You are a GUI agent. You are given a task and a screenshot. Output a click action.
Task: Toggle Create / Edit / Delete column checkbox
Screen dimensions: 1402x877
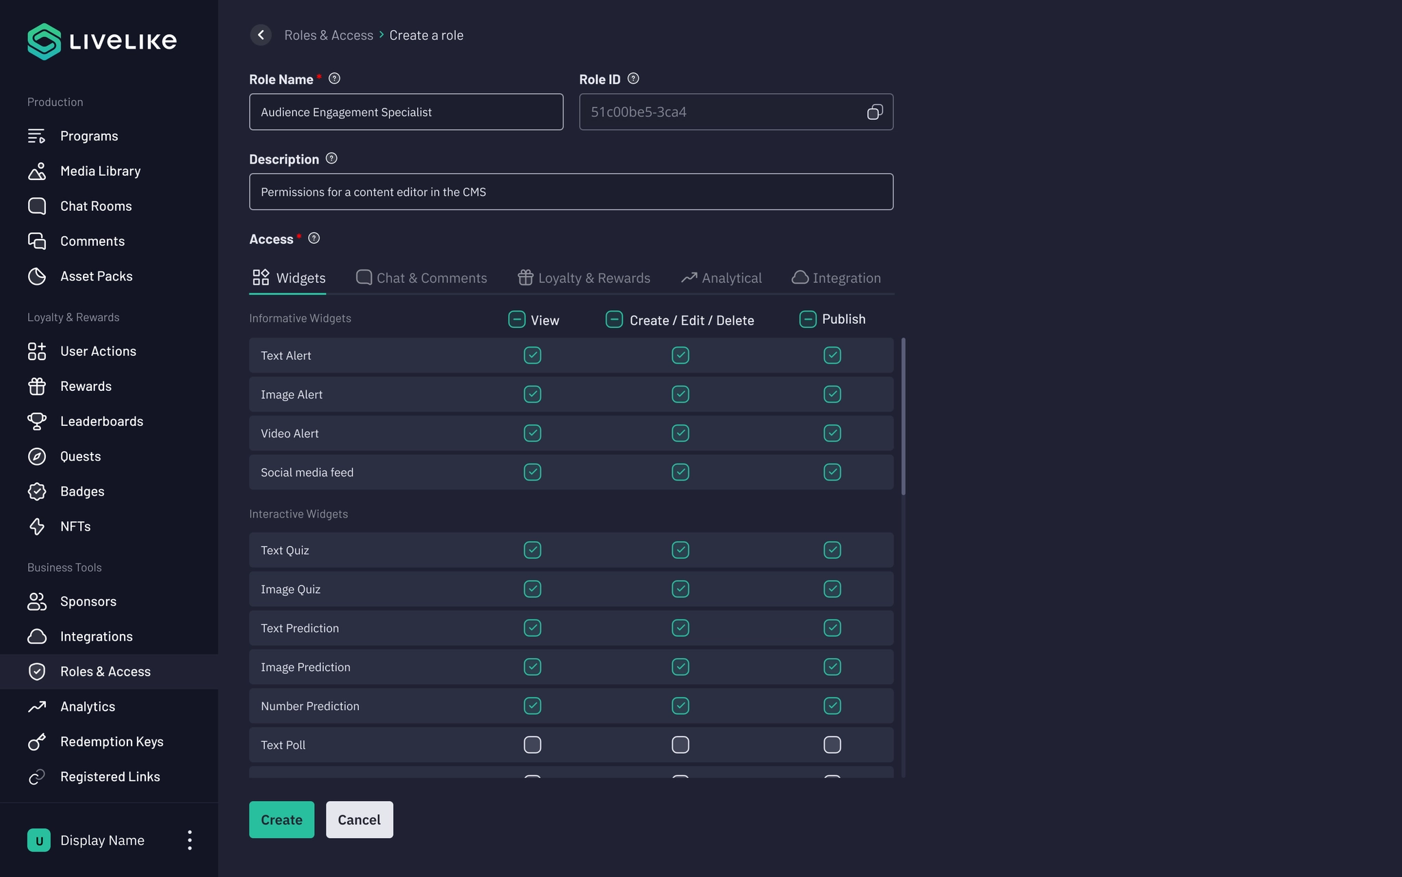614,320
